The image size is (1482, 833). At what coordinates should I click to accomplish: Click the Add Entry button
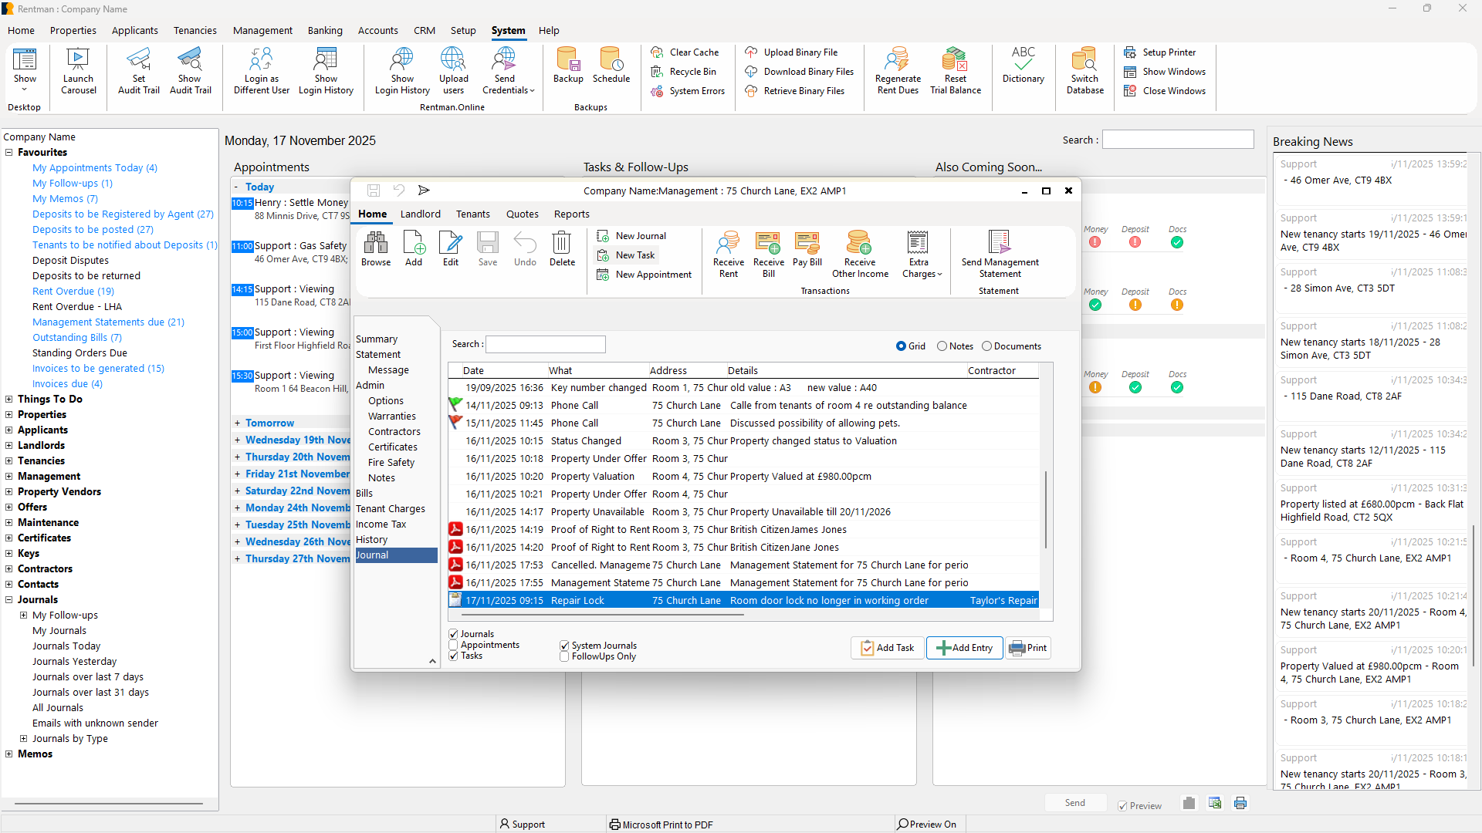pos(965,648)
